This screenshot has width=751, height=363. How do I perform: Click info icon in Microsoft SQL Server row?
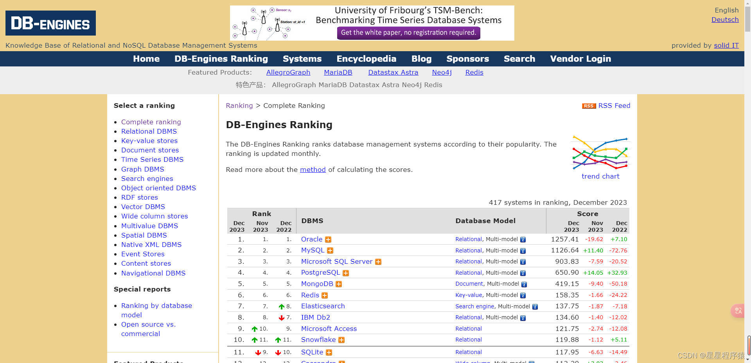(523, 262)
